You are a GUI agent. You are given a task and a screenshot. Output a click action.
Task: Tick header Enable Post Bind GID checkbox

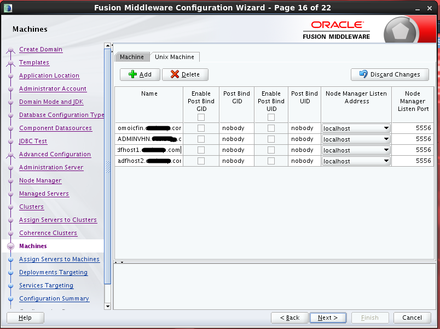201,117
